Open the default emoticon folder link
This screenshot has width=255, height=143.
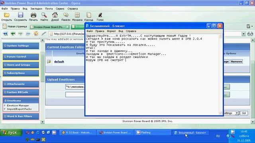coord(59,62)
